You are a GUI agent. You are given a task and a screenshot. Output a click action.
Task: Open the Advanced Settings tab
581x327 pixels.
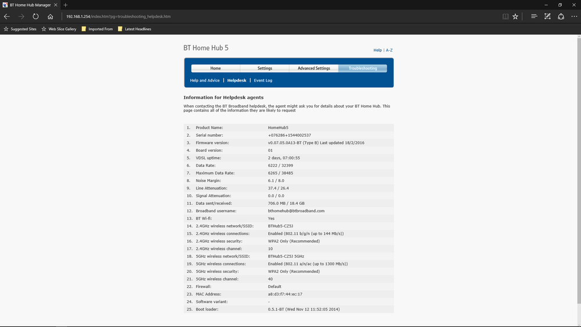[x=314, y=68]
